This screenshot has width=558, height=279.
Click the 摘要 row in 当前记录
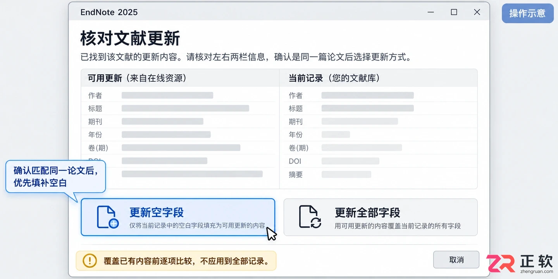click(x=379, y=174)
